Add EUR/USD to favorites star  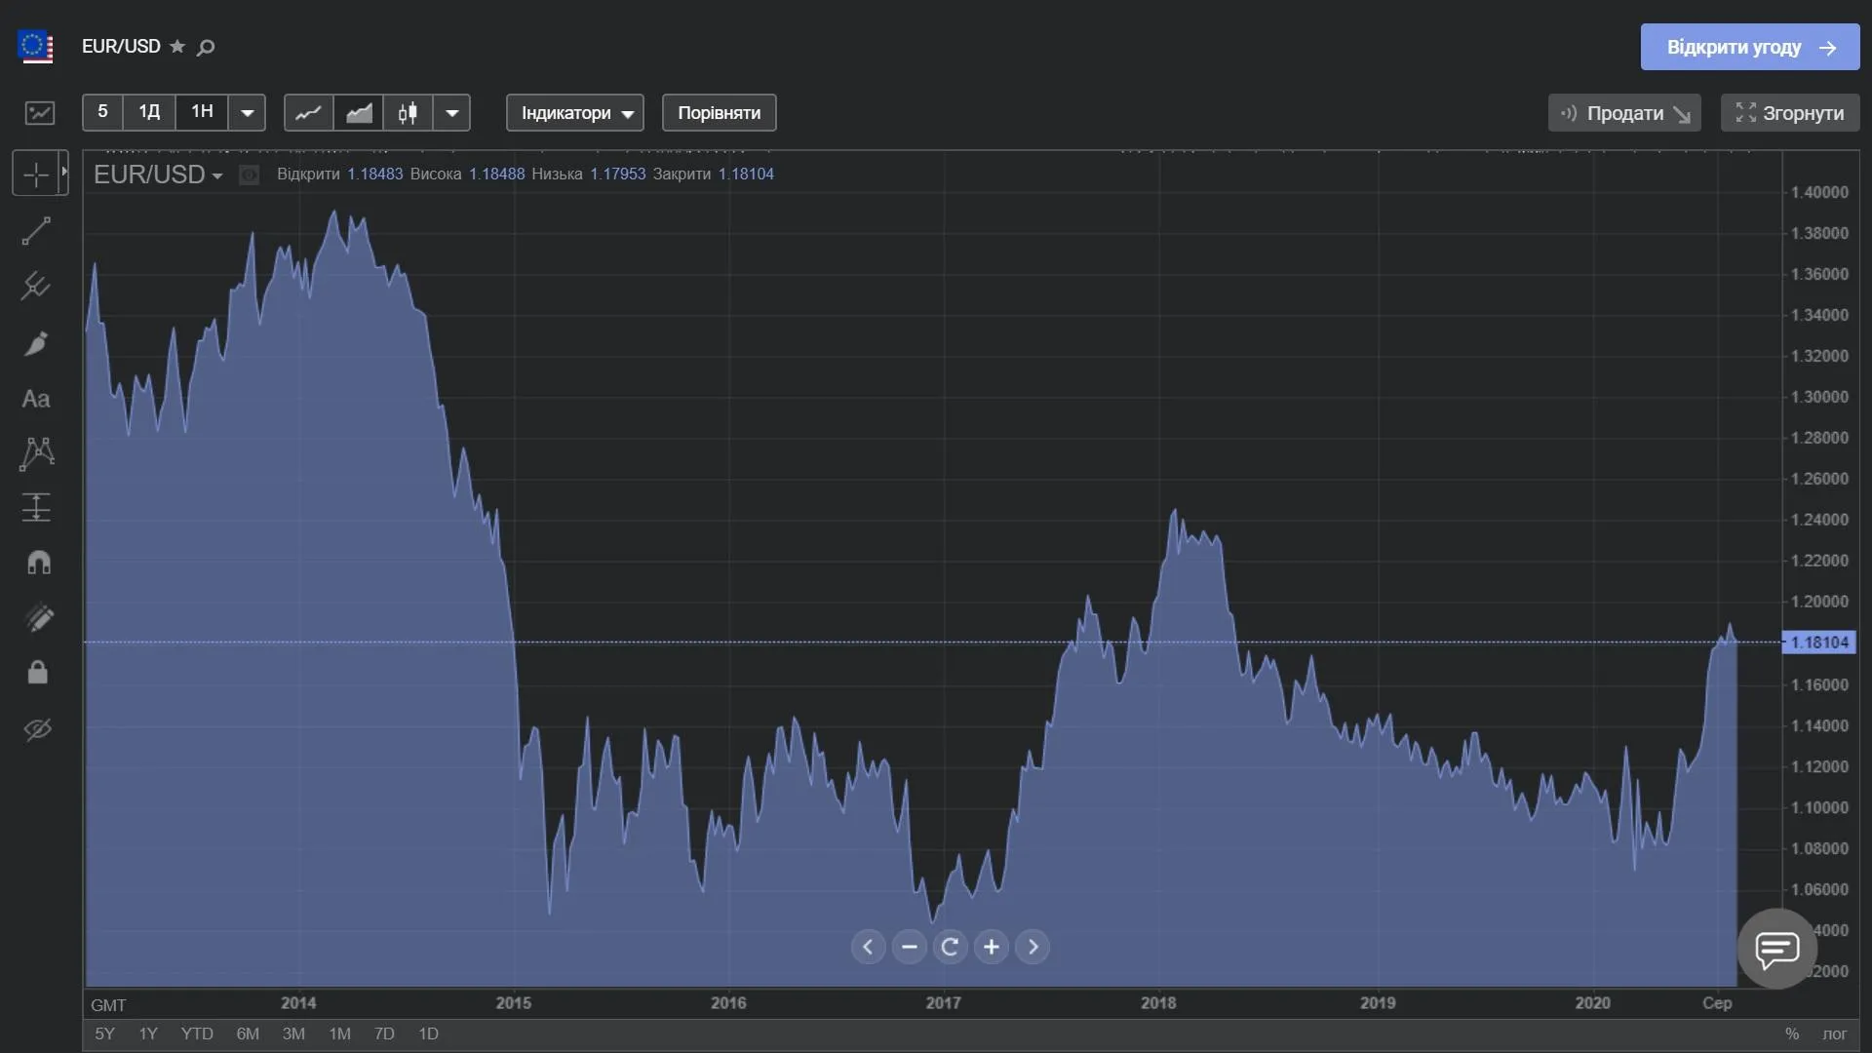[177, 47]
